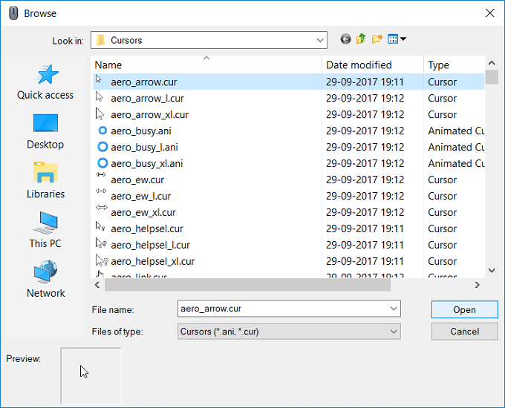The image size is (505, 408).
Task: Click the Animated Cu type of aero_busy.ani
Action: click(x=456, y=131)
